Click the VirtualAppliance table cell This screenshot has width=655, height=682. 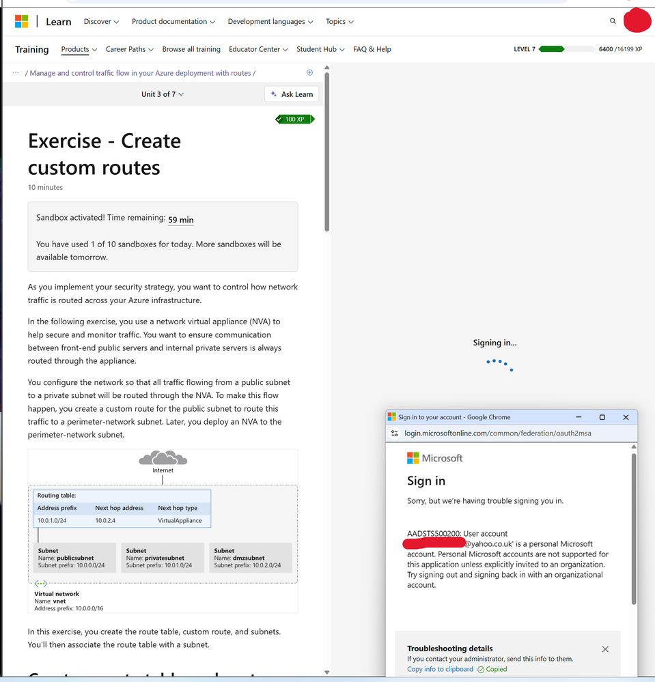click(180, 521)
